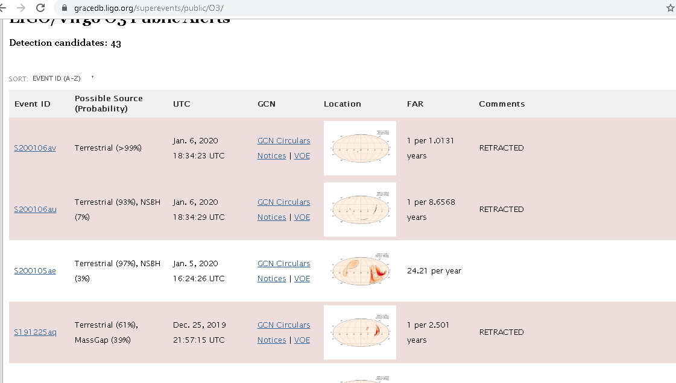Click the Event ID column header
Screen dimensions: 676x383
point(33,104)
